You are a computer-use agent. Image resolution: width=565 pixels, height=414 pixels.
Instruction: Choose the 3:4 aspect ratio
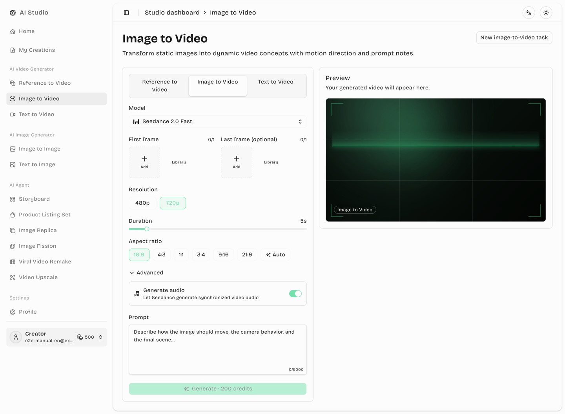pos(201,255)
